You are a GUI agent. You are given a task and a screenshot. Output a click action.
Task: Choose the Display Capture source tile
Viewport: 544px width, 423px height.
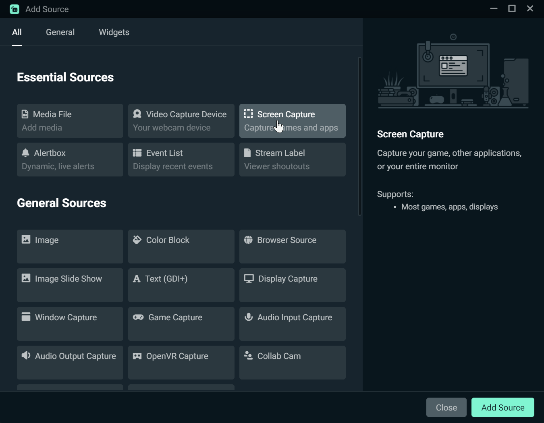292,285
